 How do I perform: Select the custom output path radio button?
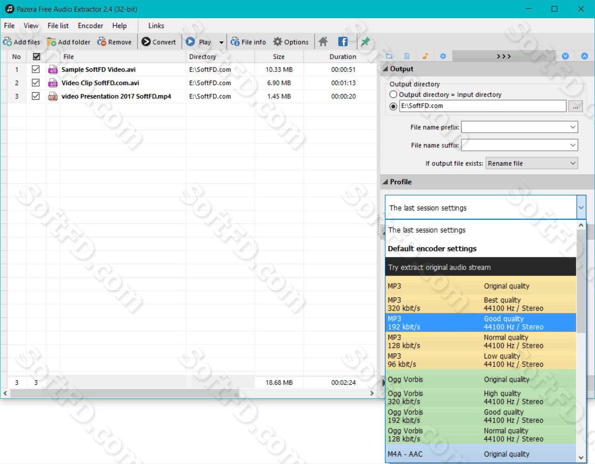tap(393, 106)
